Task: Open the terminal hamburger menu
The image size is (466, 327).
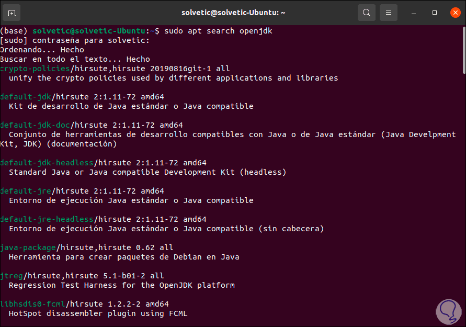Action: (389, 12)
